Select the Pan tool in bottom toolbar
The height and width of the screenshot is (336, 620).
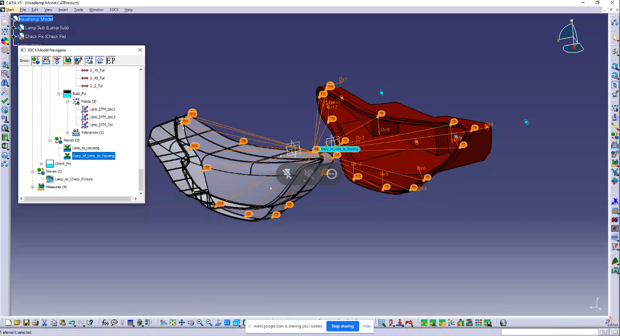pos(181,323)
